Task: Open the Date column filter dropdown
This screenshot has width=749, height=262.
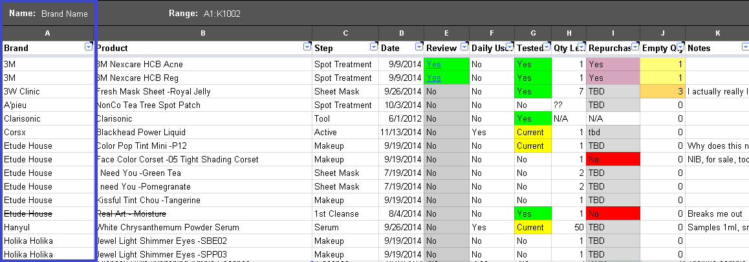Action: (418, 47)
